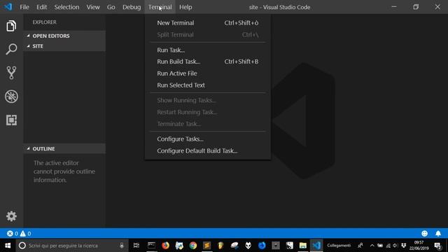The width and height of the screenshot is (448, 252).
Task: Open Firefox from the taskbar
Action: click(x=165, y=246)
